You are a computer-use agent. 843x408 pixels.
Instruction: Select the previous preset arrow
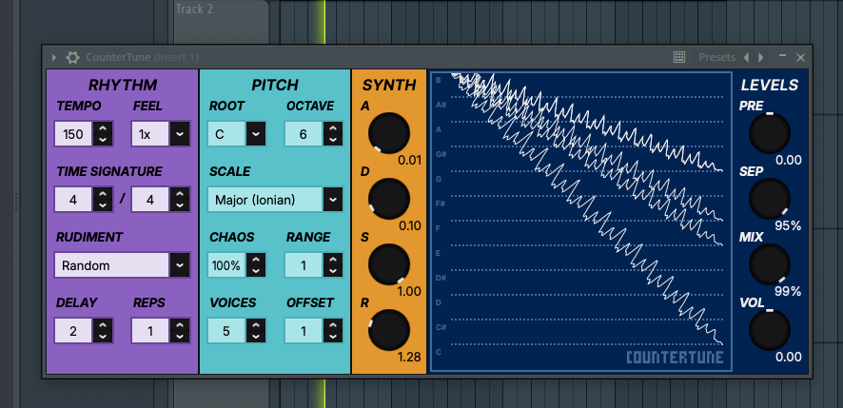746,57
